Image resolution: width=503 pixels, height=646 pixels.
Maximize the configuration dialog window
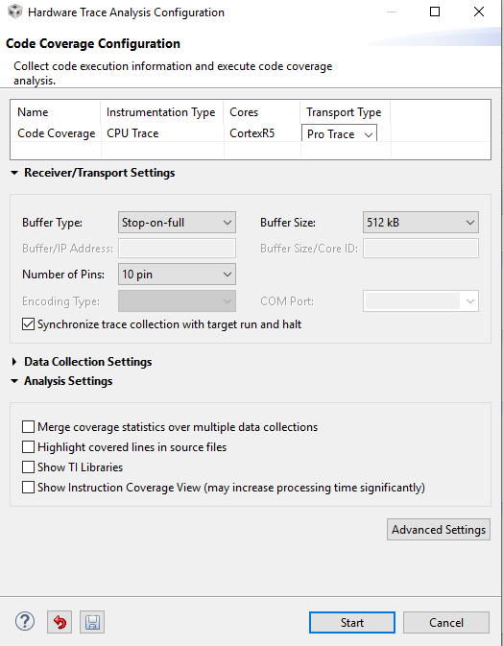[435, 12]
